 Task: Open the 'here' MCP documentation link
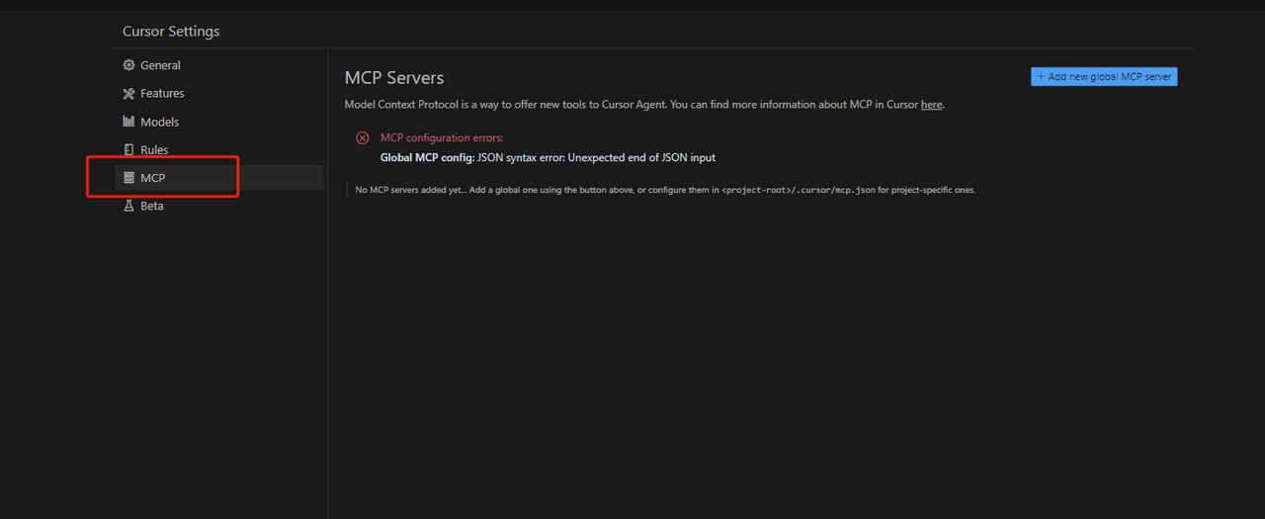click(x=931, y=105)
